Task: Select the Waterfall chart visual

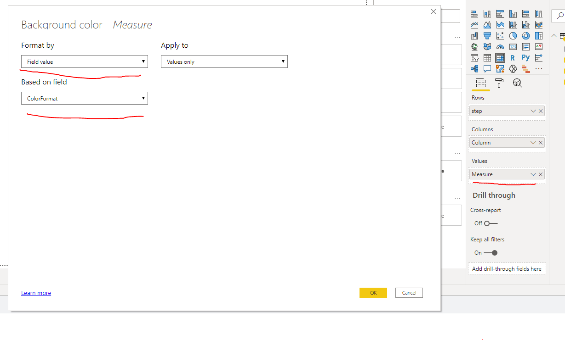Action: tap(474, 36)
